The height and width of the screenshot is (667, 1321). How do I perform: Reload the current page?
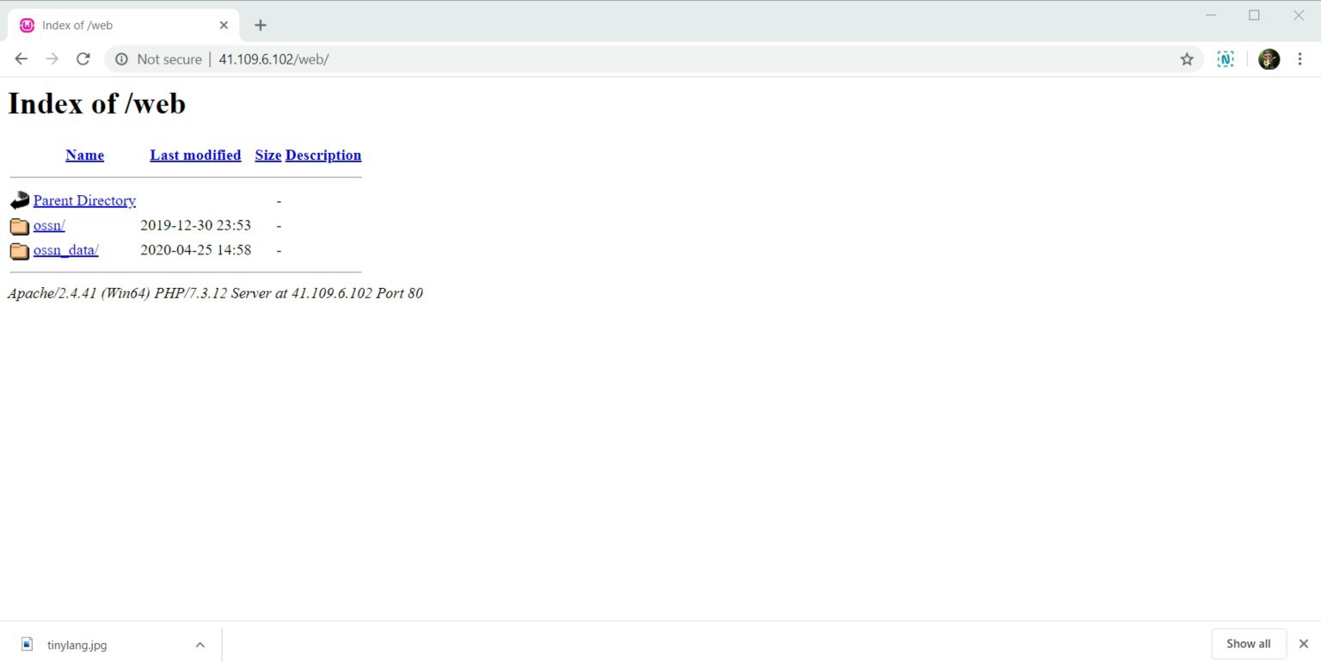point(83,59)
